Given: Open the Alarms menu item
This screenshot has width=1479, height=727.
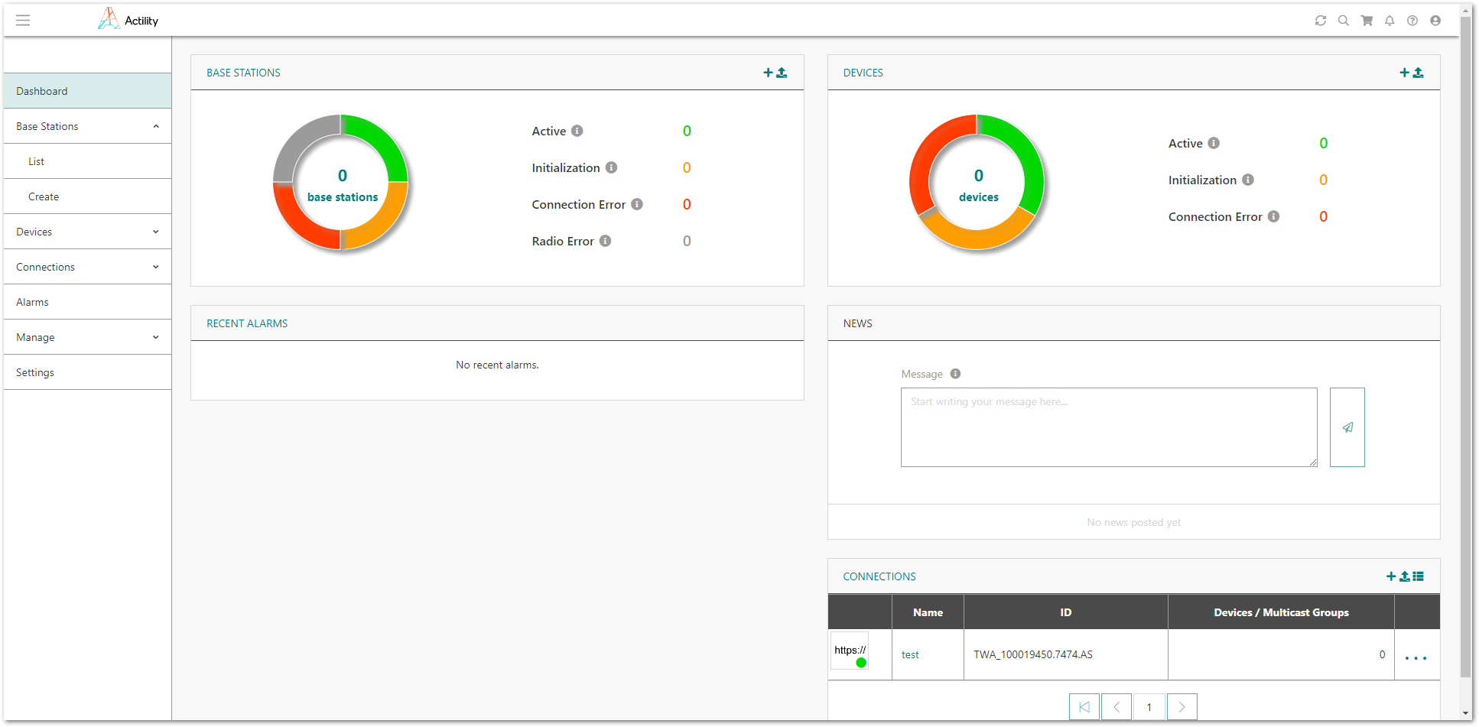Looking at the screenshot, I should click(x=32, y=302).
